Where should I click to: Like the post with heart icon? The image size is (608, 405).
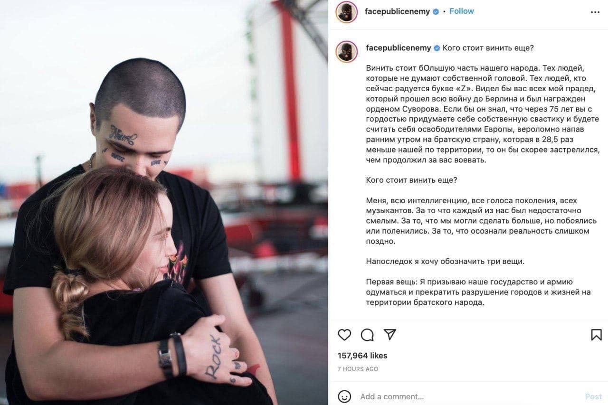[x=344, y=335]
